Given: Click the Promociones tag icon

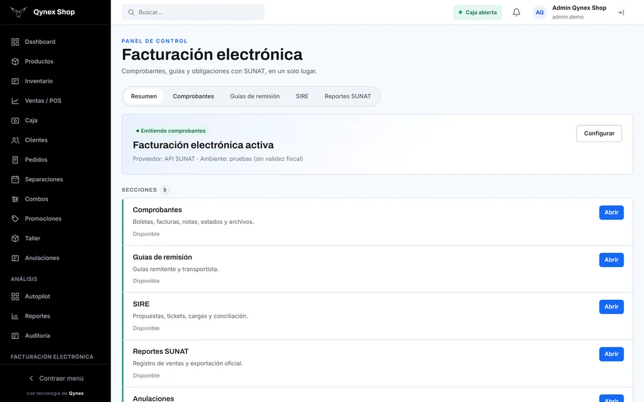Looking at the screenshot, I should (15, 219).
